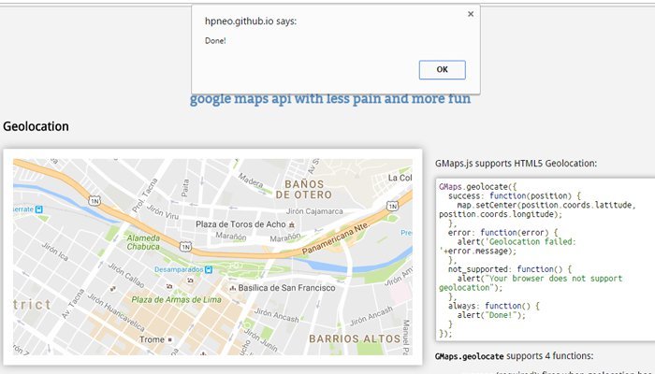Click the 1N highway shield near La Col
Viewport: 655px width, 374px height.
coord(392,206)
